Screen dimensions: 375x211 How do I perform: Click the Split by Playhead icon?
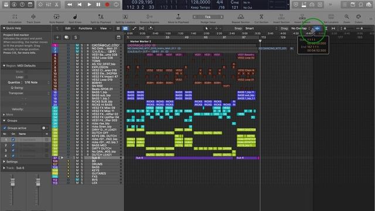[101, 17]
